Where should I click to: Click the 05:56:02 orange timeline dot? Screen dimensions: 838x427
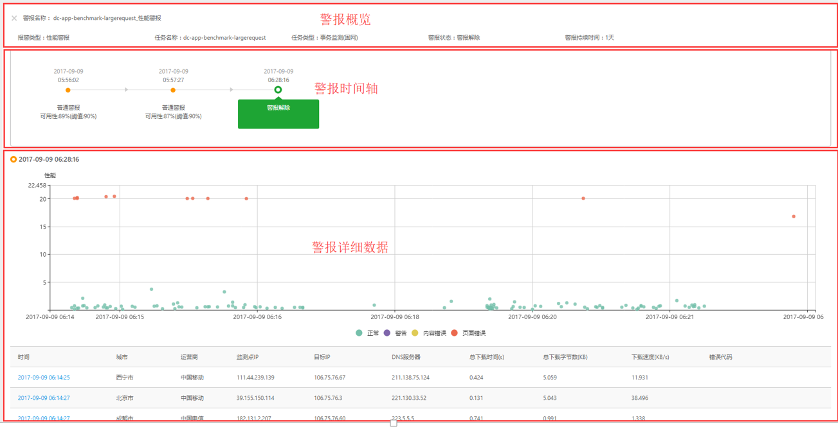68,91
